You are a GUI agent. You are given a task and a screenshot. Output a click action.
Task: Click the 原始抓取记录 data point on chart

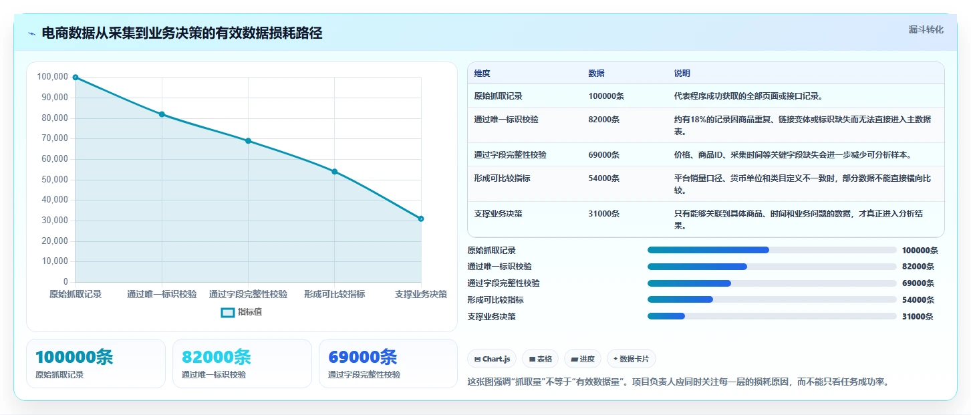click(76, 78)
